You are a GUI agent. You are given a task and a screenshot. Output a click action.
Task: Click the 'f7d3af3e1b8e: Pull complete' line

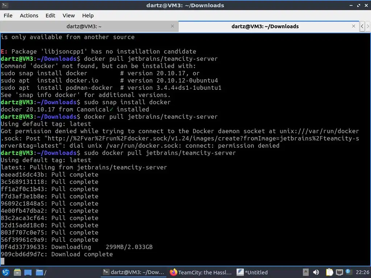click(x=49, y=197)
